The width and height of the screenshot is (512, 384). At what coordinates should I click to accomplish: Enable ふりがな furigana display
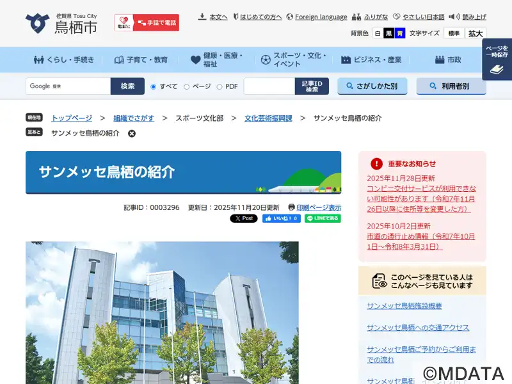coord(376,17)
